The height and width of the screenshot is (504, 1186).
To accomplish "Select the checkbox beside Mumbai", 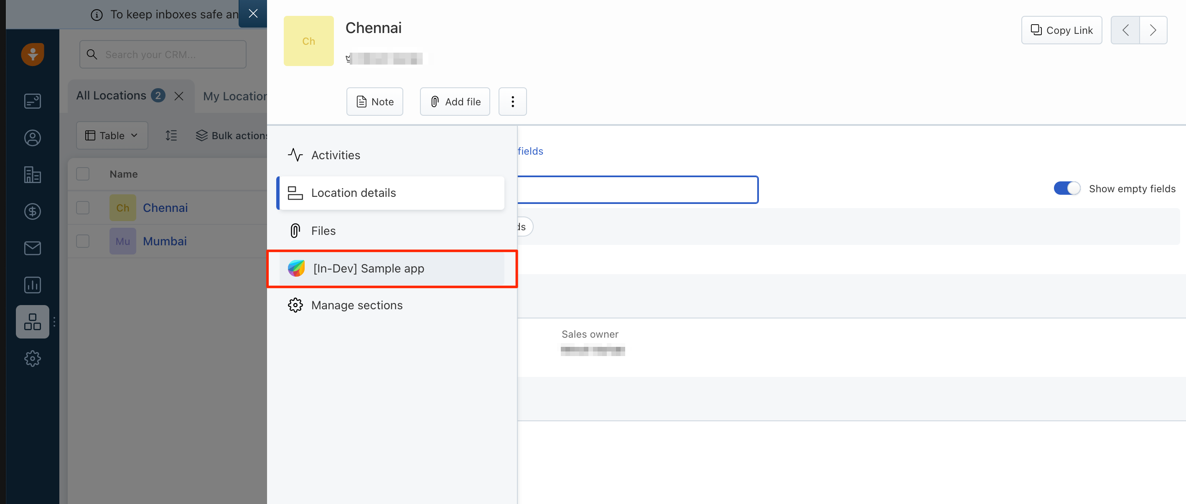I will [83, 241].
